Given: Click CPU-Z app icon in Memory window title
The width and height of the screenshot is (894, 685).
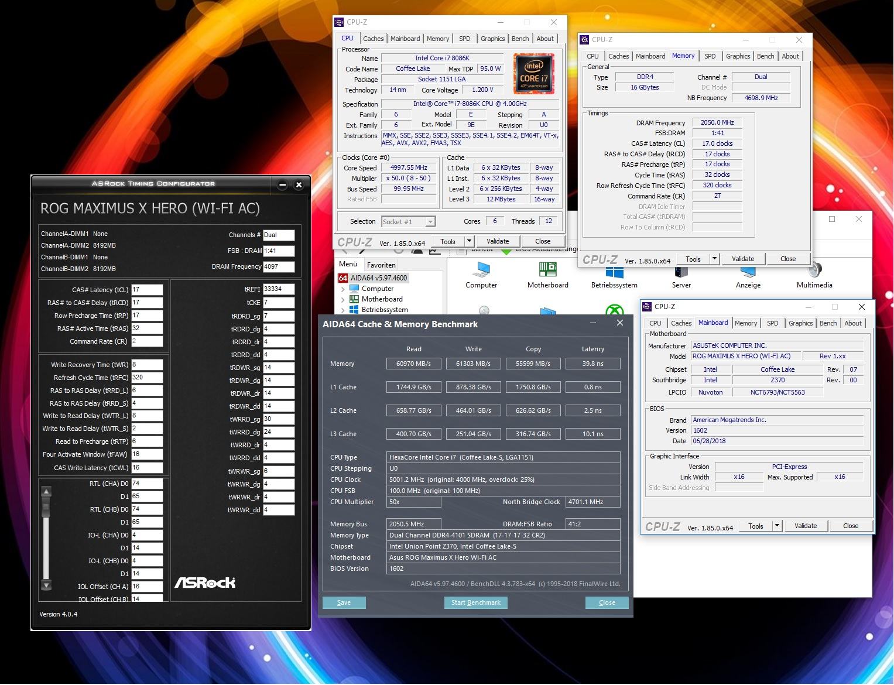Looking at the screenshot, I should [584, 40].
